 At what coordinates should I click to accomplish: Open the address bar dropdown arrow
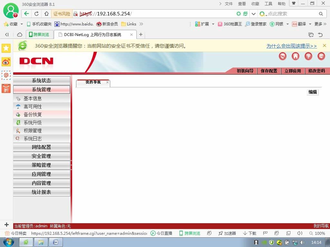click(254, 14)
